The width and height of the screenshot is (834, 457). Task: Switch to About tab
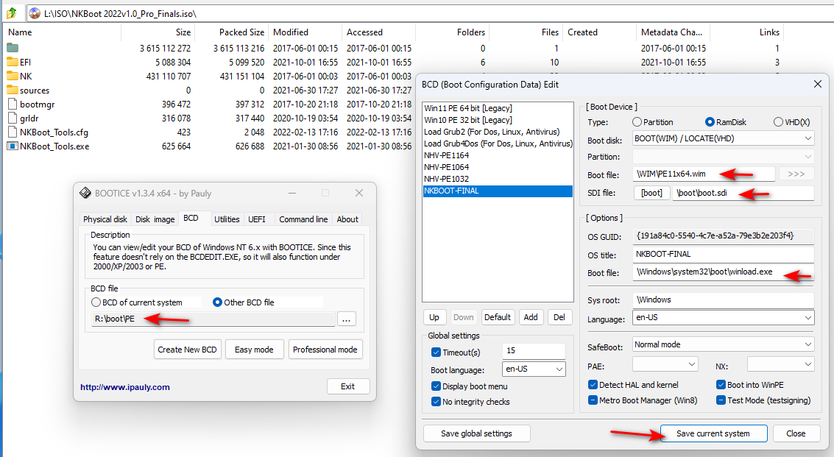point(347,219)
